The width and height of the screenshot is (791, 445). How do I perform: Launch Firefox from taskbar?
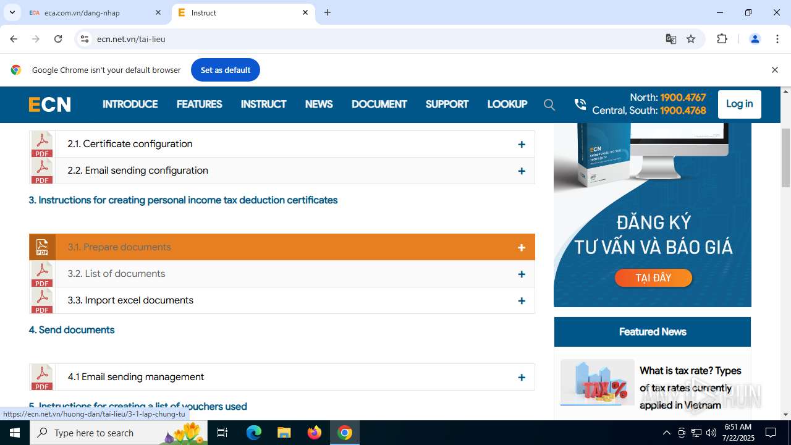tap(315, 433)
